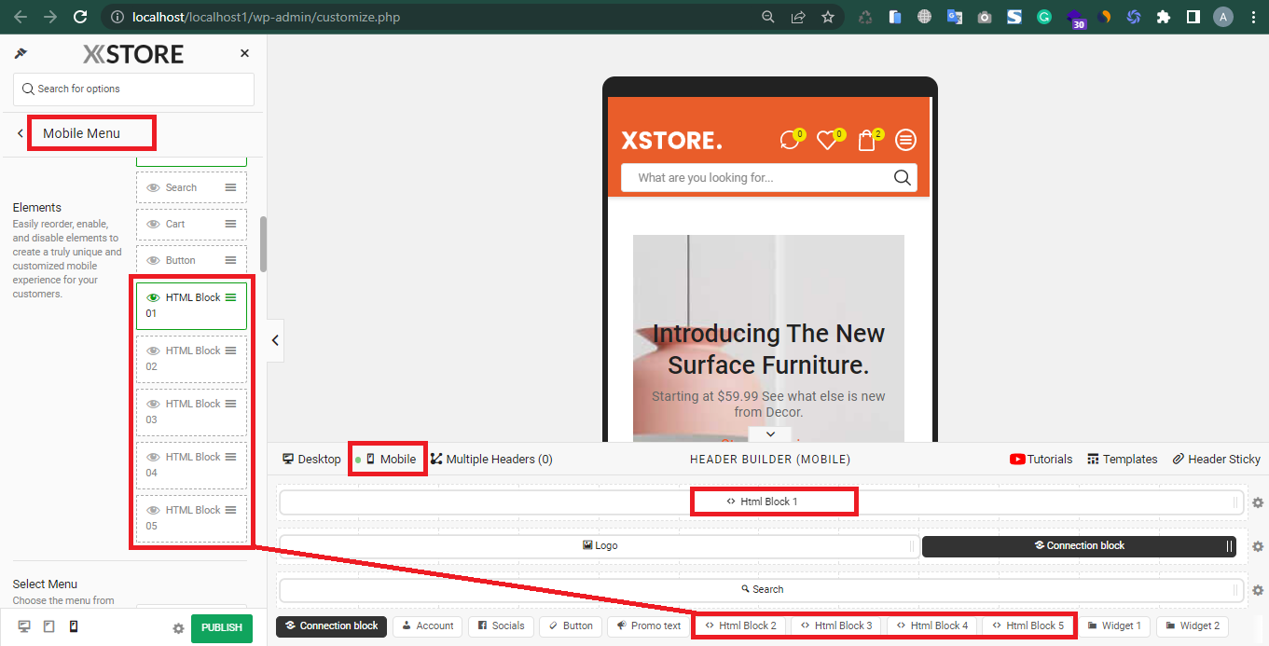This screenshot has height=646, width=1269.
Task: Bookmark page with star icon
Action: click(828, 17)
